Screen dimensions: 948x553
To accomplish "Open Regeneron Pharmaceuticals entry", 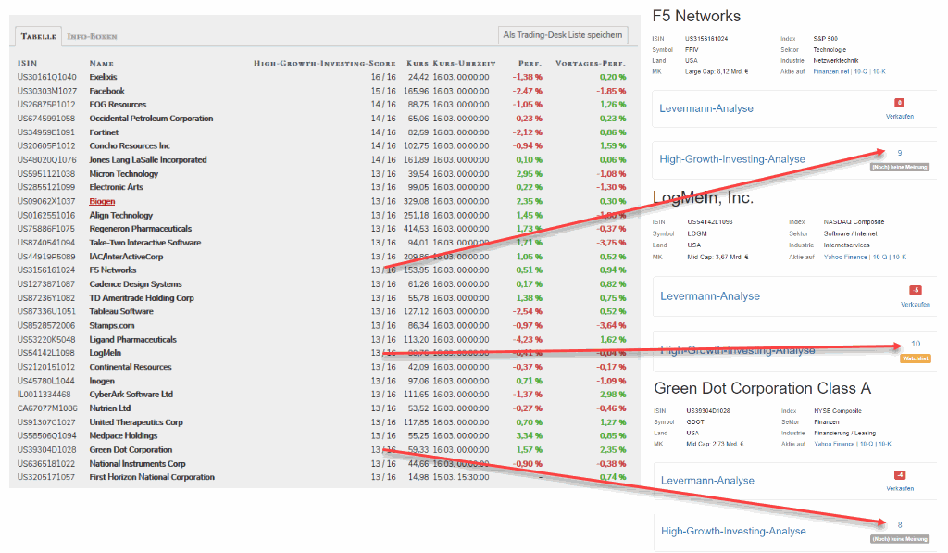I will click(x=141, y=229).
